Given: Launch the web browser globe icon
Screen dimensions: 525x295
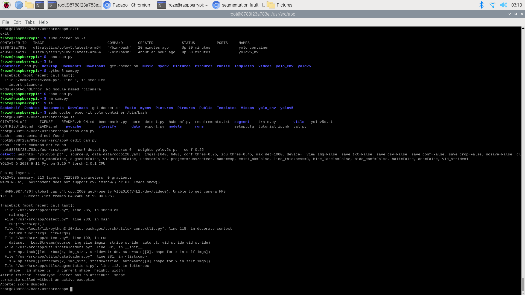Looking at the screenshot, I should coord(18,5).
